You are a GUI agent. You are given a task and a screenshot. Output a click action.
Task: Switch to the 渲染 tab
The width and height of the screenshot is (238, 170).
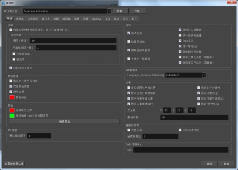107,19
